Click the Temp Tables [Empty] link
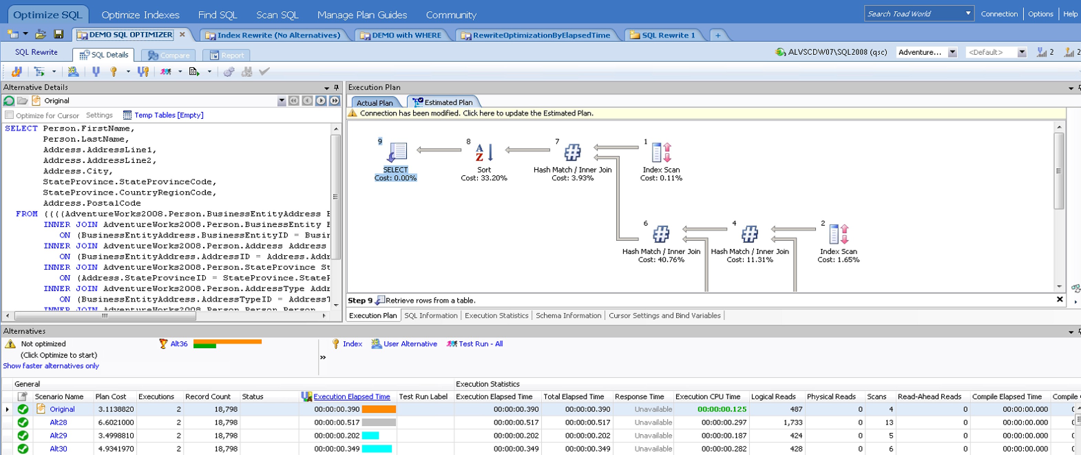The width and height of the screenshot is (1081, 455). pos(169,115)
